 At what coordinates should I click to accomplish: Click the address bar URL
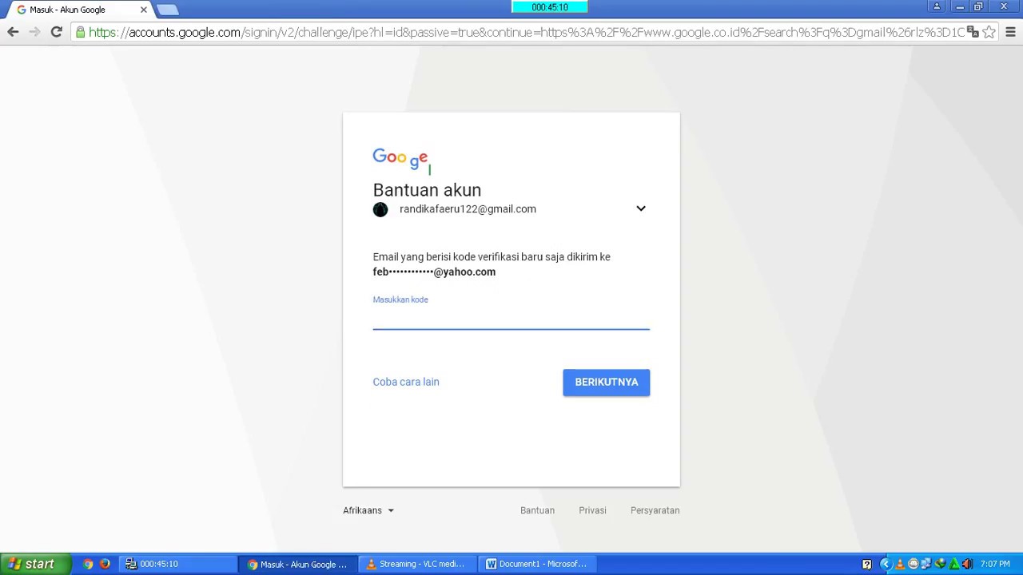point(527,32)
